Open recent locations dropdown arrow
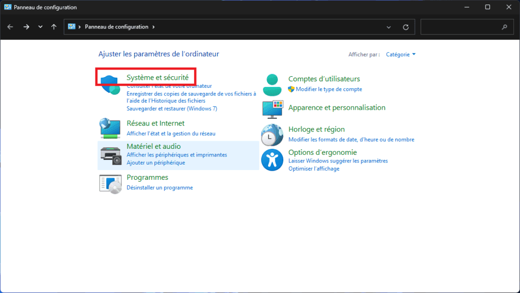This screenshot has height=293, width=520. point(40,27)
